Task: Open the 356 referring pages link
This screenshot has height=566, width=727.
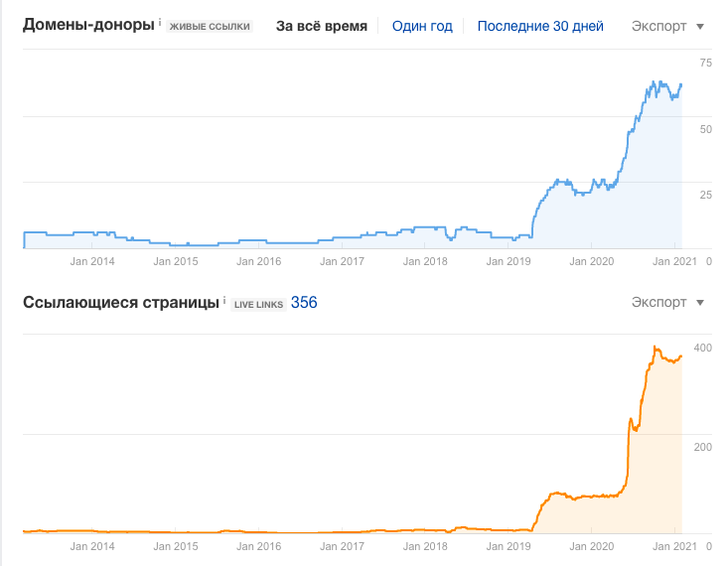Action: pyautogui.click(x=304, y=302)
